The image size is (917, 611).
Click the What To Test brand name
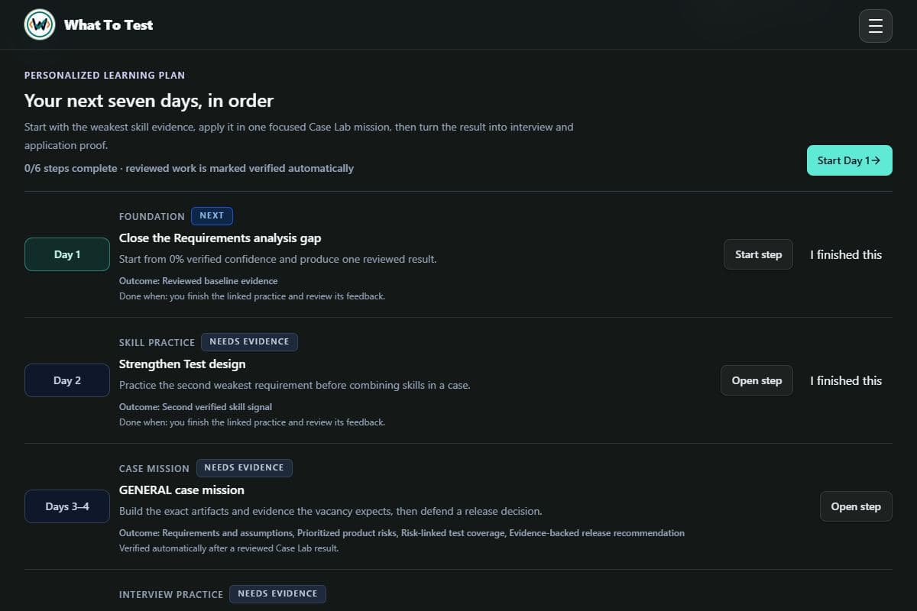[x=109, y=25]
